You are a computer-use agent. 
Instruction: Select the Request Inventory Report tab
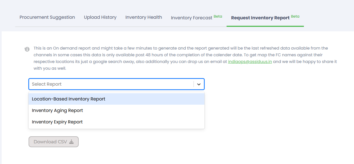(x=260, y=18)
